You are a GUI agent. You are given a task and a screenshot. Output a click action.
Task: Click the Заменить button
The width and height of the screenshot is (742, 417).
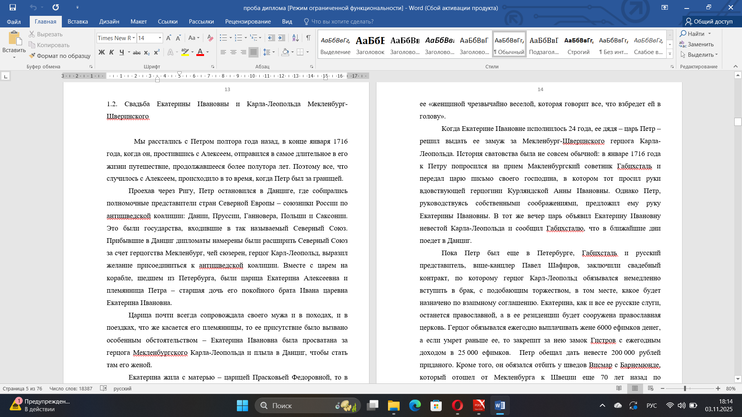(x=696, y=44)
